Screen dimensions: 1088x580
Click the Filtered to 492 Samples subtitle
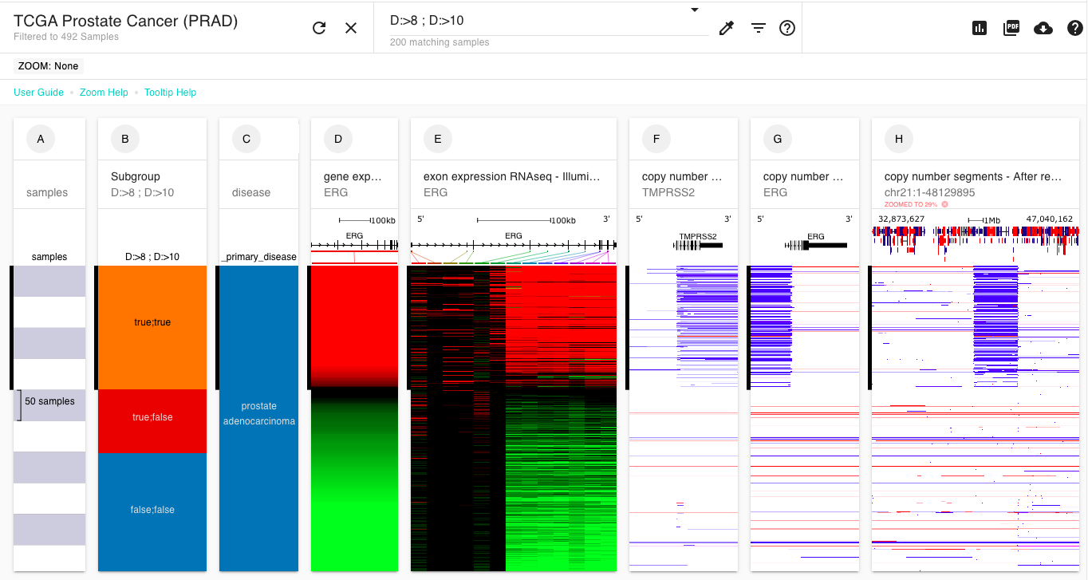coord(66,37)
